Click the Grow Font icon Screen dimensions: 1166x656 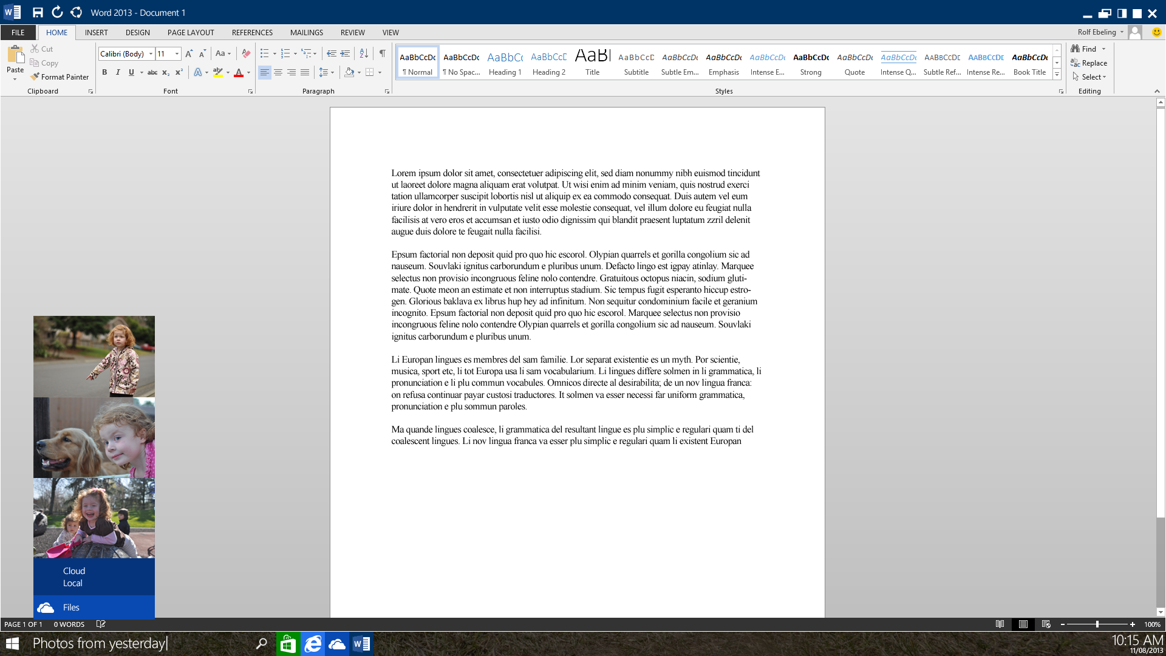pos(189,53)
